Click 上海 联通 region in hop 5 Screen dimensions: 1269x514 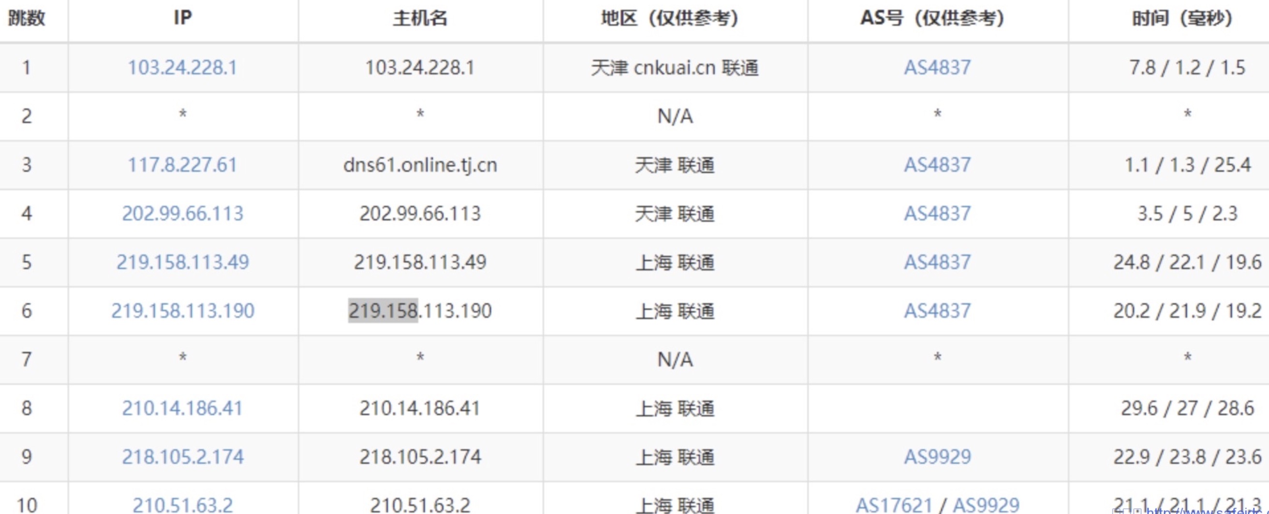pos(675,262)
